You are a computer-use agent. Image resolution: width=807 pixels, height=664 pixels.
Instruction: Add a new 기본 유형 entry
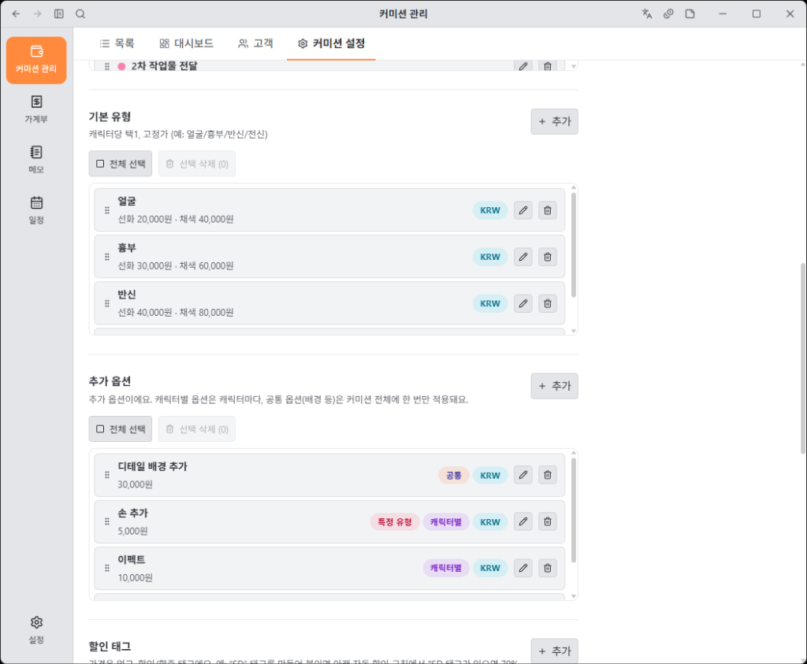pos(554,121)
